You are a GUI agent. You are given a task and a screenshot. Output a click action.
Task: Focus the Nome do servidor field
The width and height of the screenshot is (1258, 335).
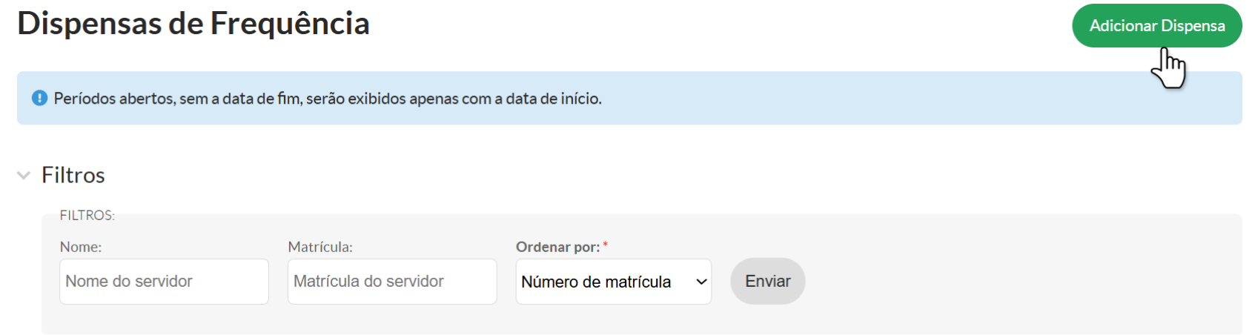[x=164, y=282]
